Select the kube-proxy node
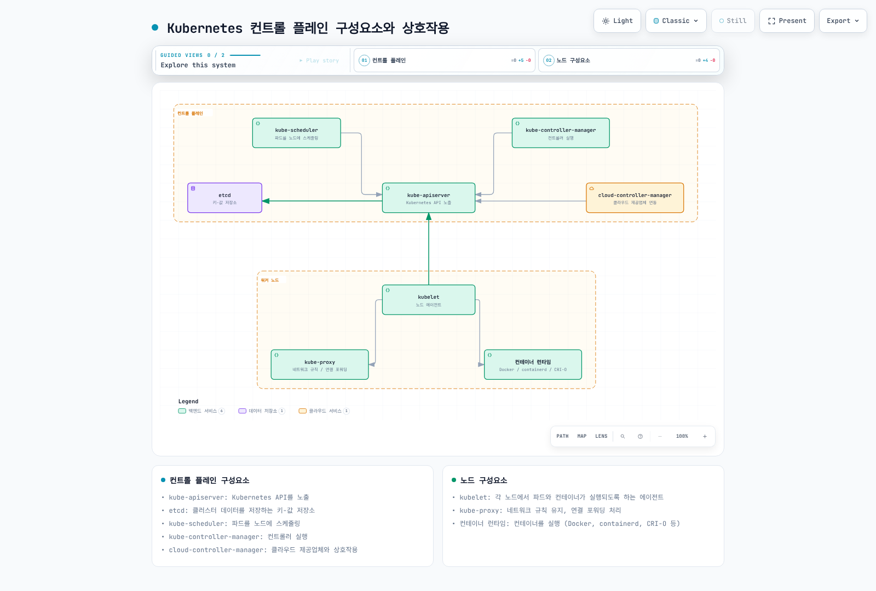The height and width of the screenshot is (591, 876). [x=320, y=364]
